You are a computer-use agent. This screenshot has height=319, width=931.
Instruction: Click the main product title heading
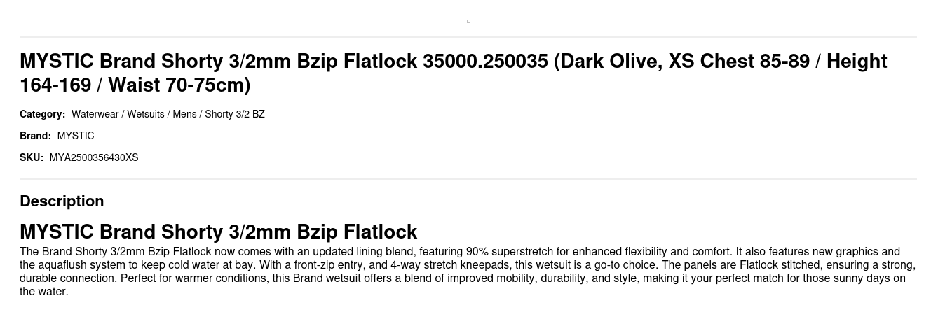pos(453,73)
